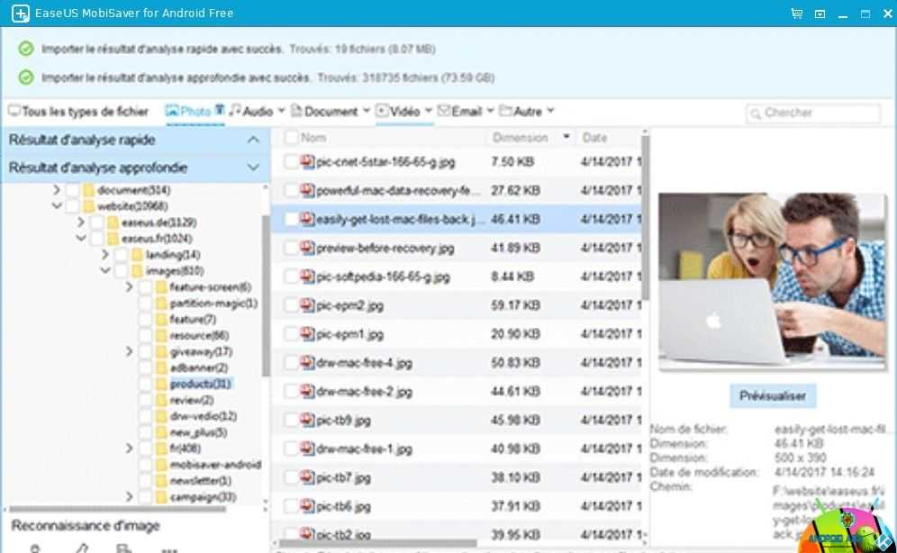Click folder icon of resource(66)
Viewport: 897px width, 553px height.
[161, 335]
